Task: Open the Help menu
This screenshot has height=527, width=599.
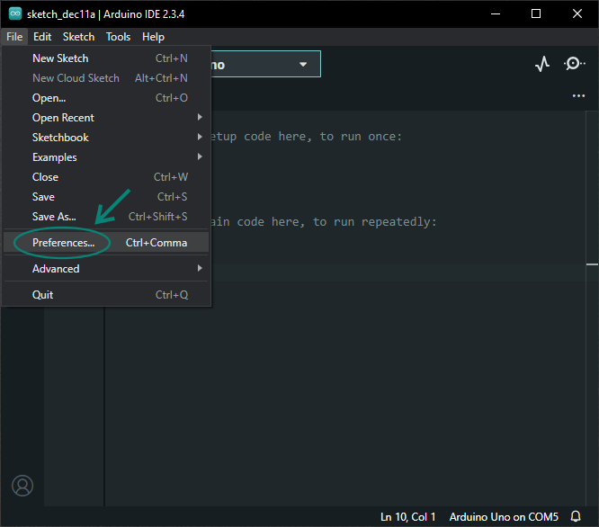Action: point(153,37)
